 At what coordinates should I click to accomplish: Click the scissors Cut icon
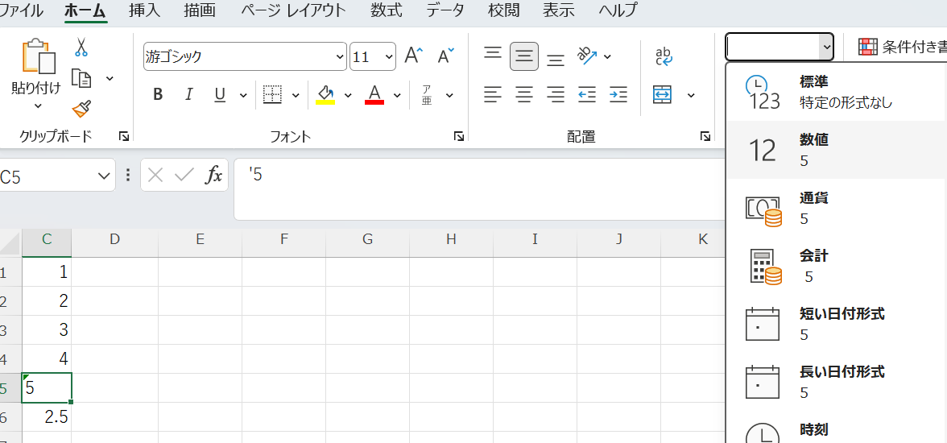81,48
